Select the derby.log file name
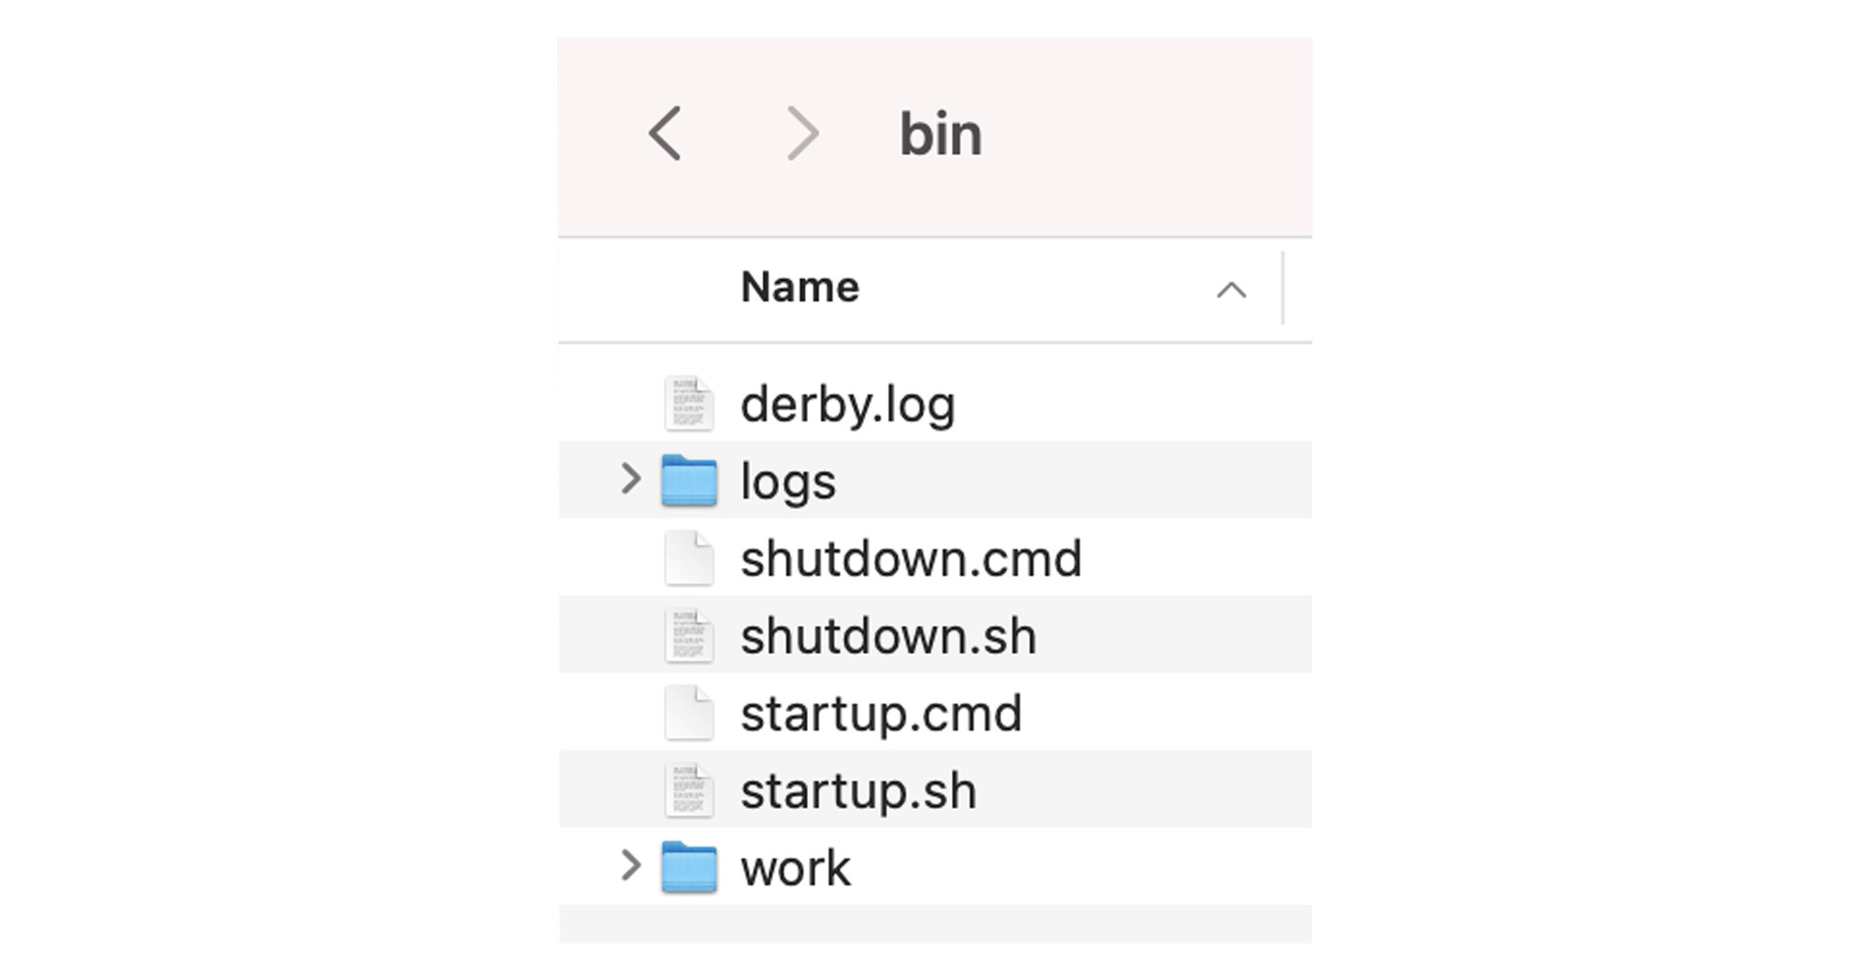 847,404
